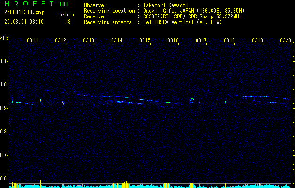Click the 0319 time marker
The height and width of the screenshot is (188, 295).
pos(257,40)
